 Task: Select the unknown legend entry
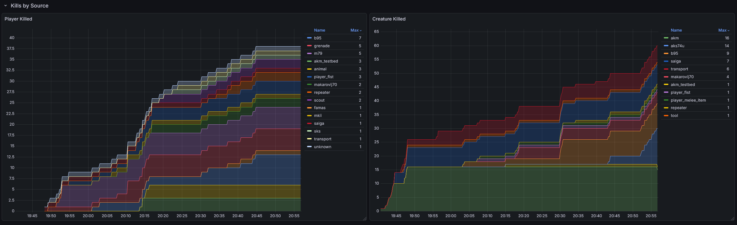[x=322, y=147]
